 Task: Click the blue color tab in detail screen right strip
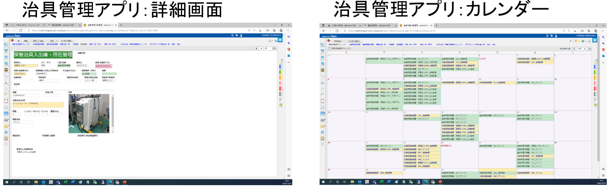[x=281, y=67]
